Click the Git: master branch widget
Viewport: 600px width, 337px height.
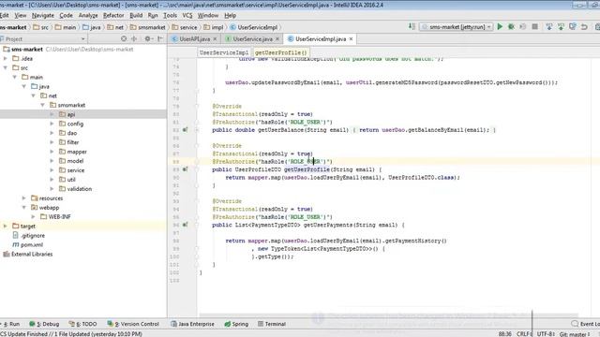(575, 334)
